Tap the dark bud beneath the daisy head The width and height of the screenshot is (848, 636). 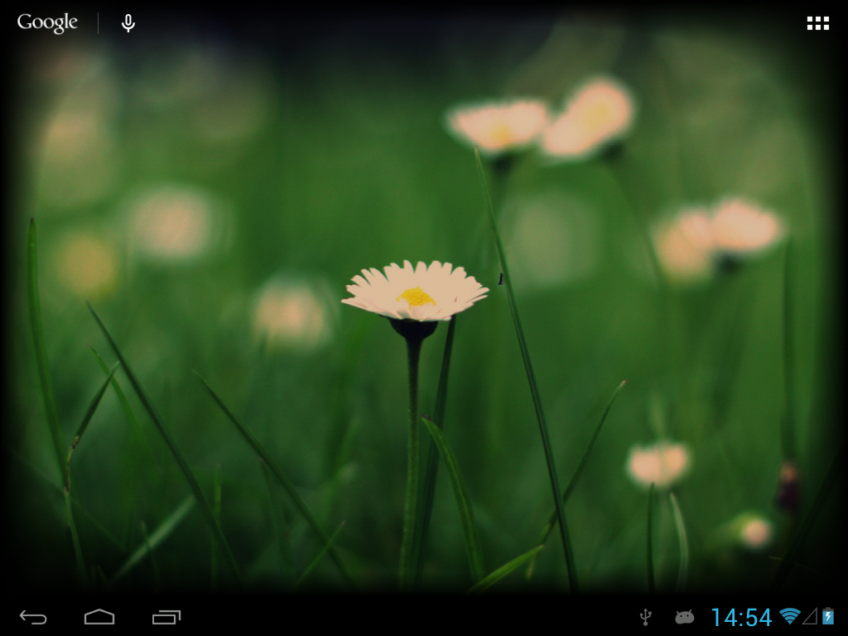click(x=413, y=330)
